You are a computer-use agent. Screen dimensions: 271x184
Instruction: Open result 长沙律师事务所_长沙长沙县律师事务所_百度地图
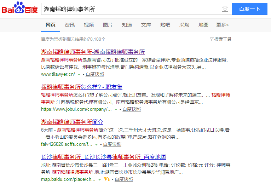(104, 157)
